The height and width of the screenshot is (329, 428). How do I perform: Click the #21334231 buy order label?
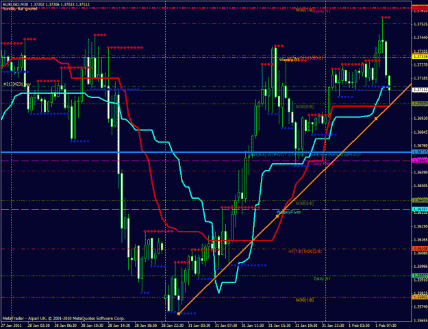pyautogui.click(x=17, y=84)
